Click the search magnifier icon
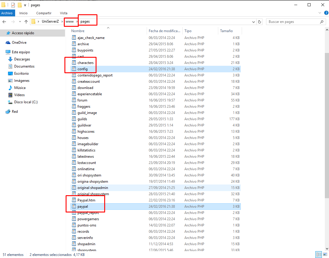329x258 pixels. [x=322, y=22]
